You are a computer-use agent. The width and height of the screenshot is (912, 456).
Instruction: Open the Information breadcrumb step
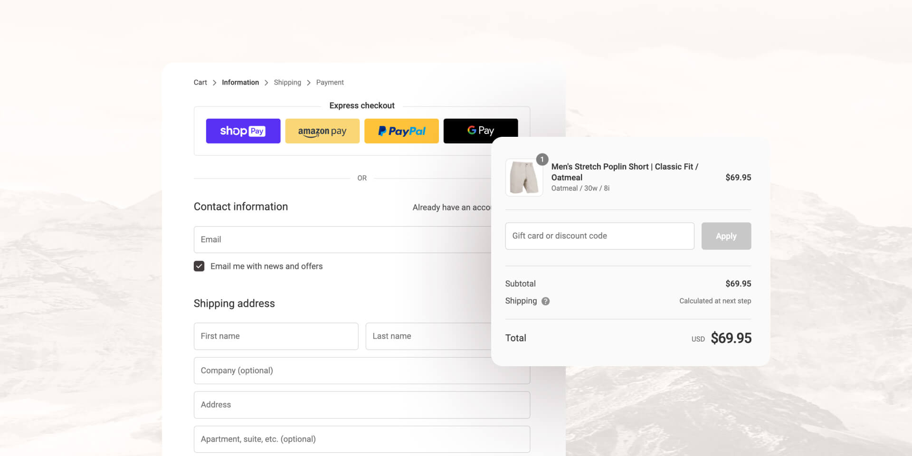tap(240, 83)
